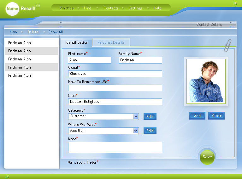Select the Identification tab
The height and width of the screenshot is (179, 242).
click(77, 42)
